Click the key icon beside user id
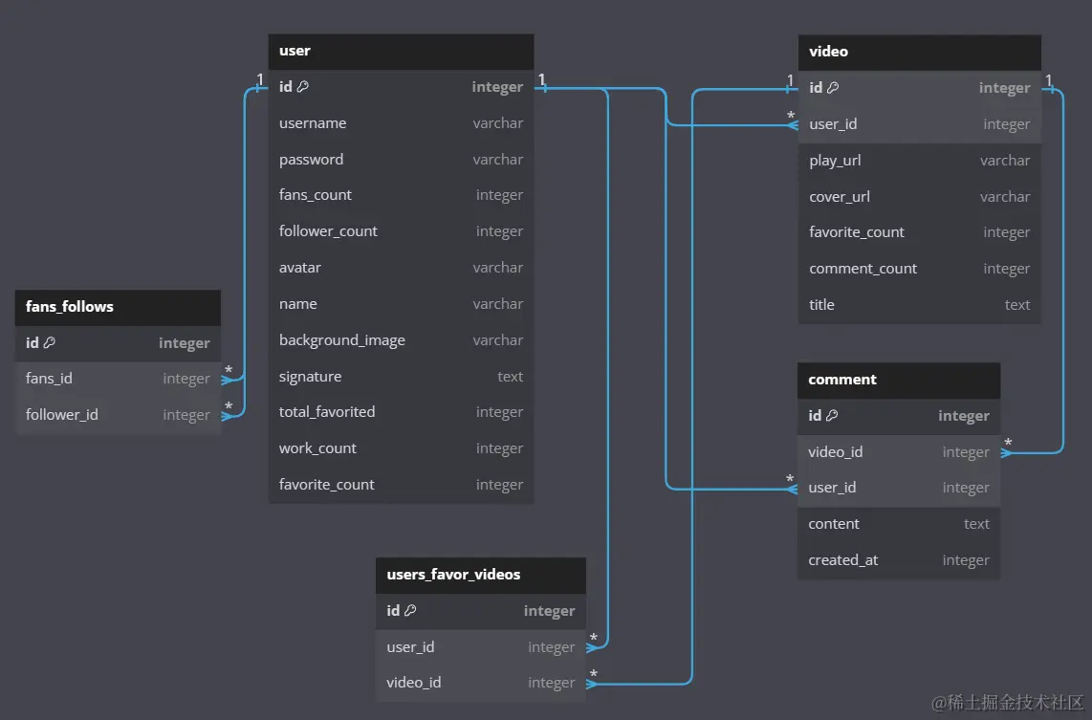This screenshot has width=1092, height=720. [303, 86]
